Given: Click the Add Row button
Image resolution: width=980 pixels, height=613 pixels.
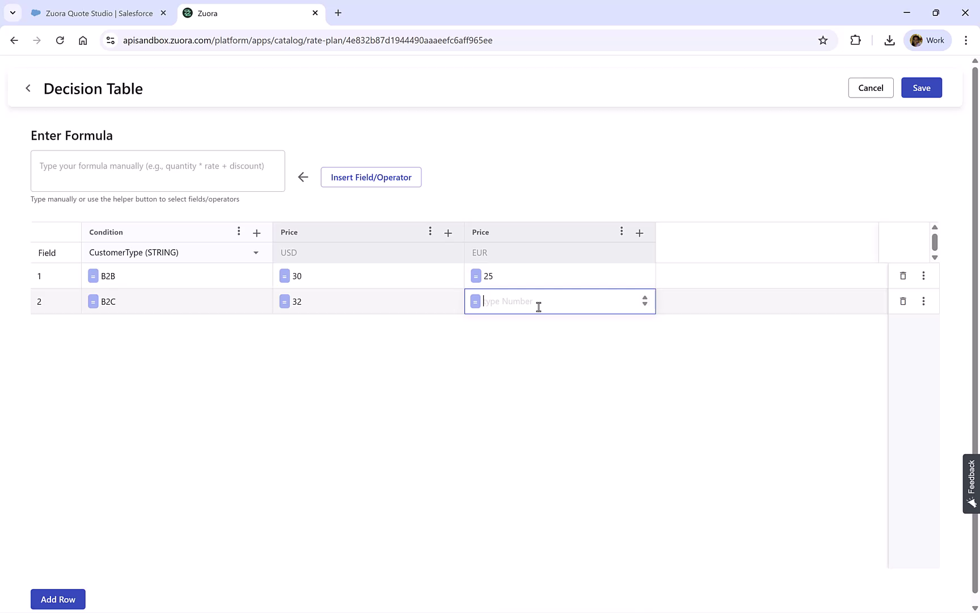Looking at the screenshot, I should (x=57, y=599).
